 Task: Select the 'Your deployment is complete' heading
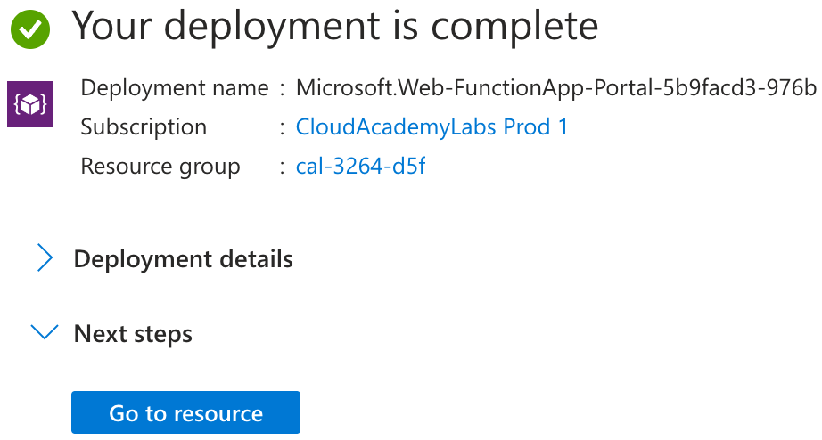point(335,27)
